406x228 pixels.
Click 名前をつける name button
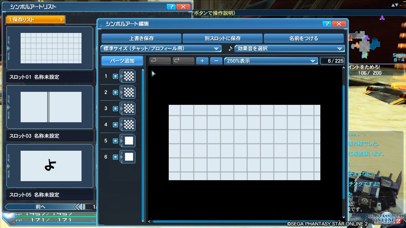(304, 38)
